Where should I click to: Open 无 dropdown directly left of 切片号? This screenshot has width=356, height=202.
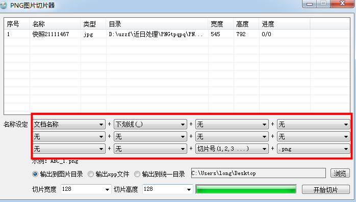tap(150, 149)
